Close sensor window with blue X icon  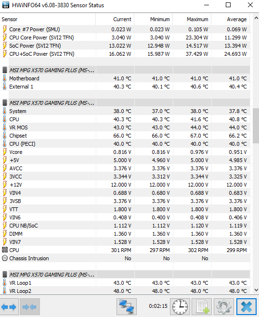point(246,307)
